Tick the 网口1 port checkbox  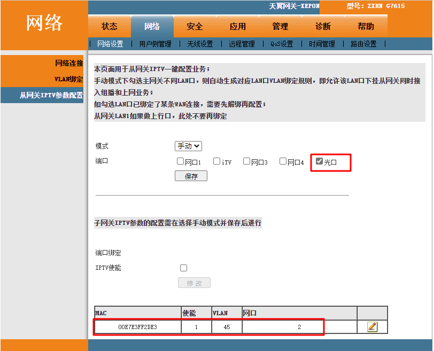[x=181, y=161]
